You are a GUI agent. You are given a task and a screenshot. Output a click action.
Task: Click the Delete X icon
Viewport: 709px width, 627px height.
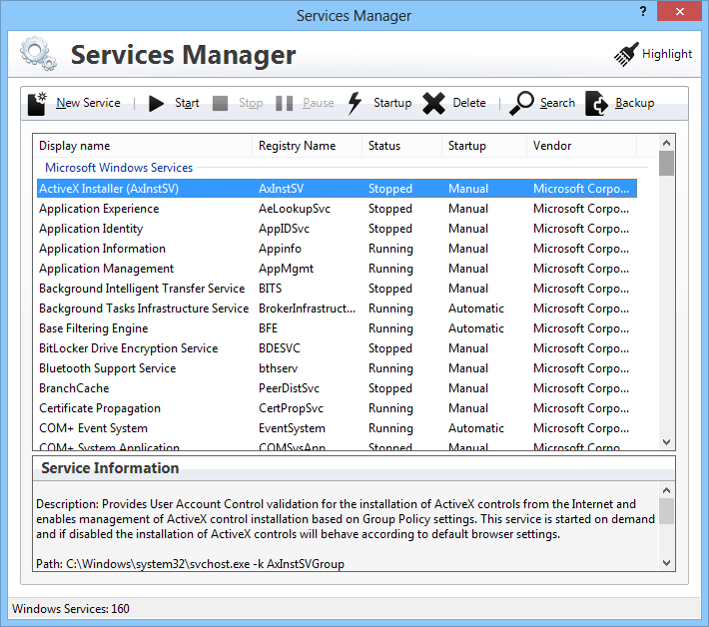433,104
